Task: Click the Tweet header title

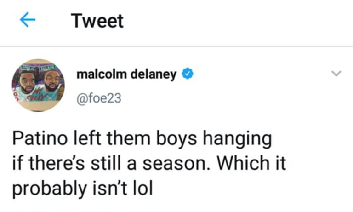Action: click(97, 21)
